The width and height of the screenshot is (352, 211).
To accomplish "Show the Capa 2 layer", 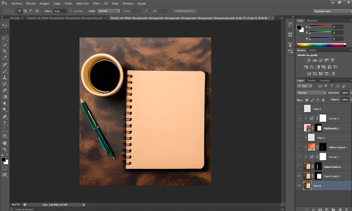I will tap(299, 138).
